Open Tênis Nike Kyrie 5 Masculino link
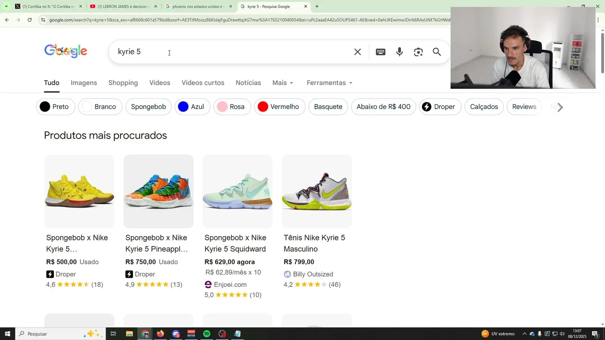 tap(314, 243)
